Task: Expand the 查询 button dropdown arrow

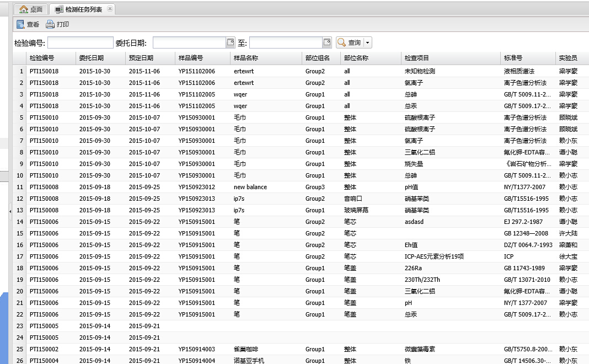Action: coord(368,42)
